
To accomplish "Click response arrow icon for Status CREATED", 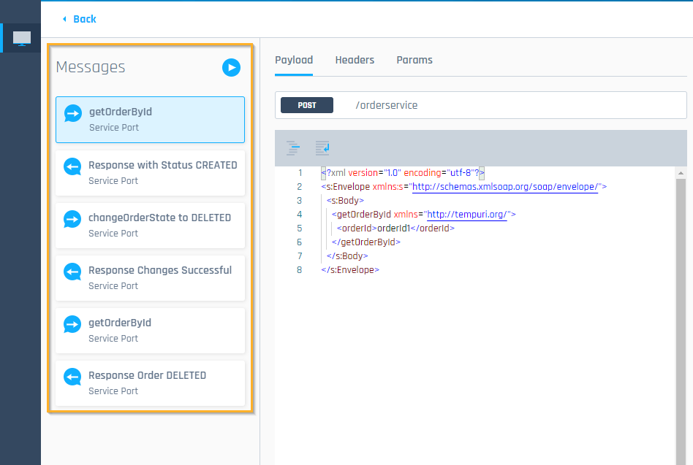I will click(72, 166).
